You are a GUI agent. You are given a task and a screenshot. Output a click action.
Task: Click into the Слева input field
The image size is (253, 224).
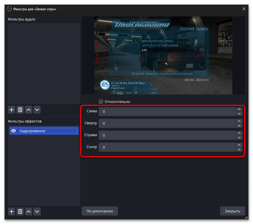[x=167, y=111]
